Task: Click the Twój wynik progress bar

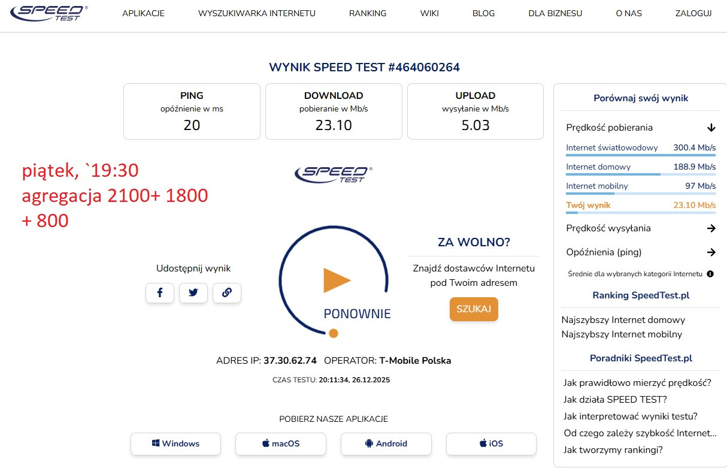Action: pyautogui.click(x=641, y=213)
